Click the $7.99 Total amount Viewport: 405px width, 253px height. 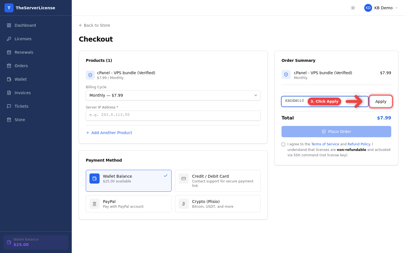click(384, 118)
